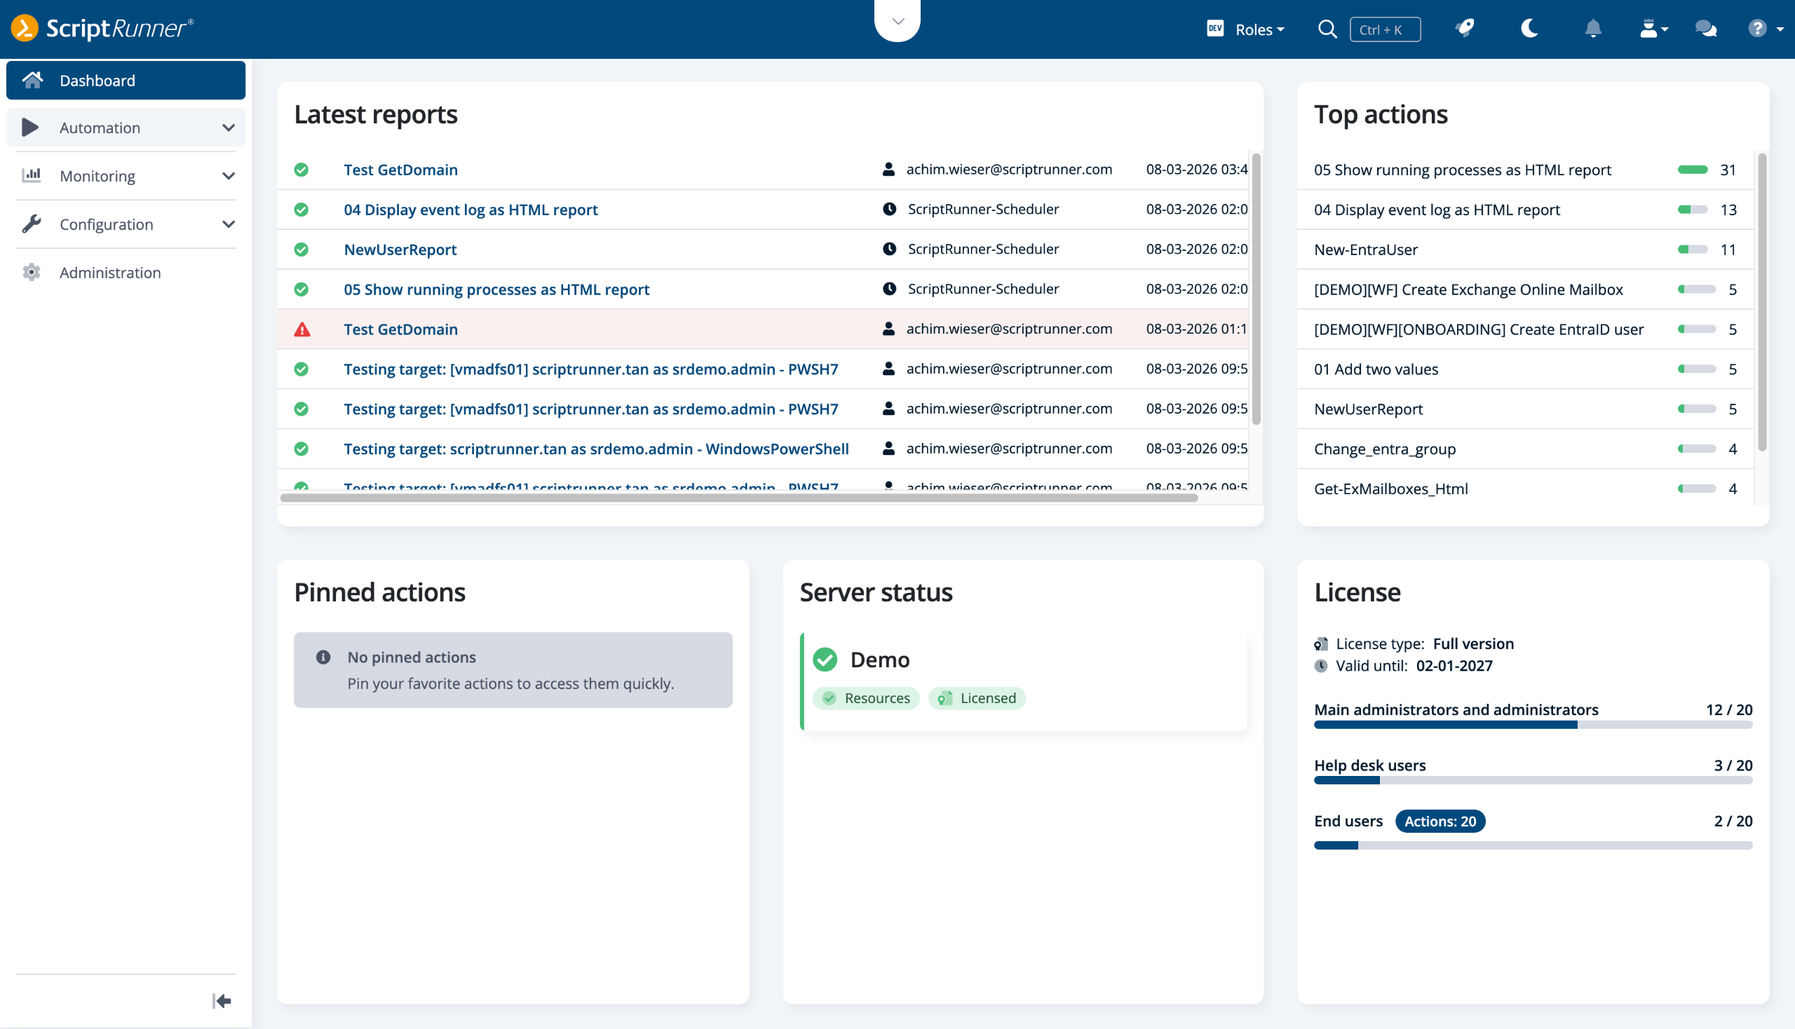Click success check icon for 04 Display event log
This screenshot has height=1029, width=1795.
(x=302, y=210)
